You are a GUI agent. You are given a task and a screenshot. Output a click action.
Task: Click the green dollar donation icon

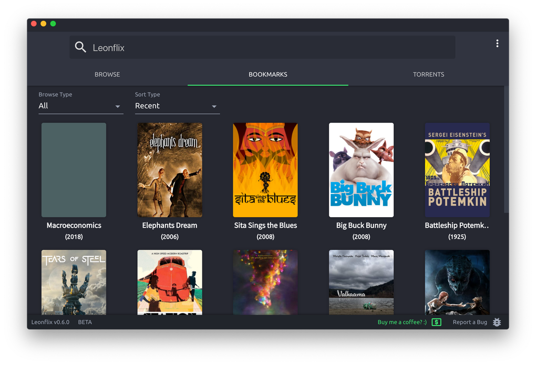click(x=437, y=322)
